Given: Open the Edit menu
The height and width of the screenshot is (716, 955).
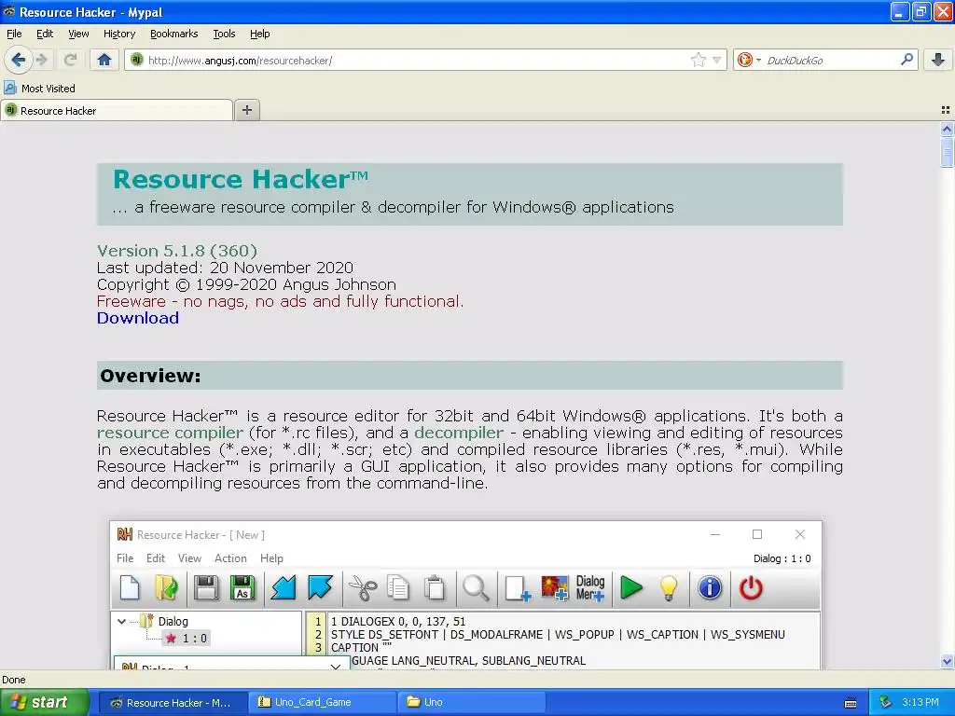Looking at the screenshot, I should (45, 34).
